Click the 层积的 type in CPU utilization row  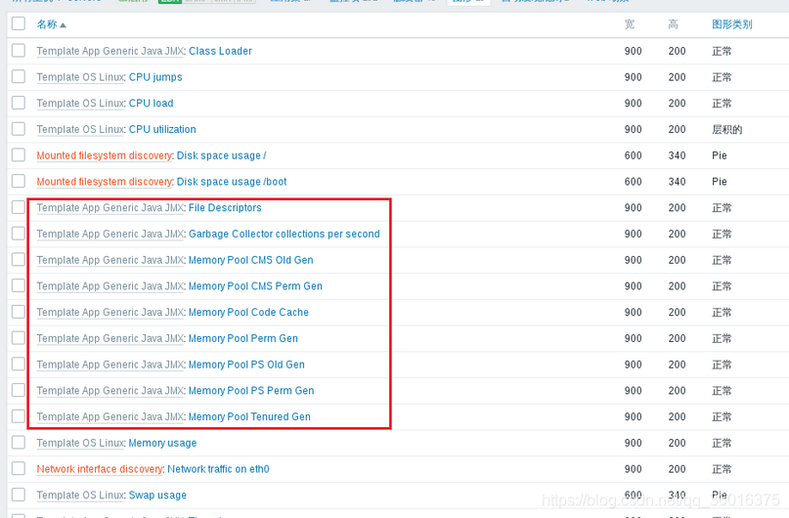[726, 129]
